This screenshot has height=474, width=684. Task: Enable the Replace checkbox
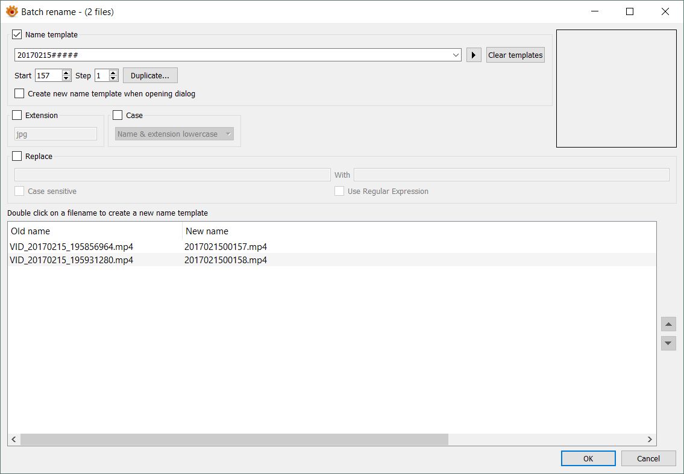click(x=17, y=156)
